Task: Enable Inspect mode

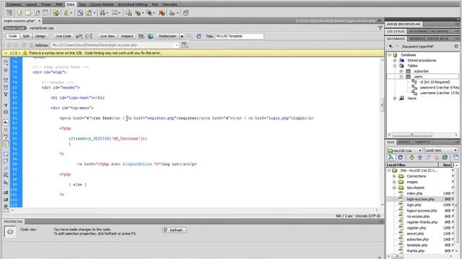Action: click(127, 36)
